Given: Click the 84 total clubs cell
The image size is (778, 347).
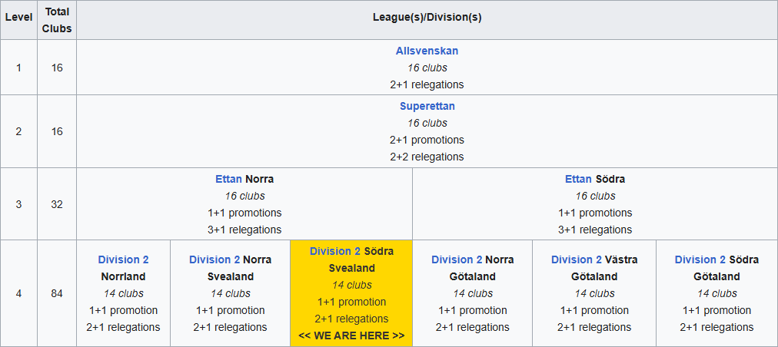Looking at the screenshot, I should [x=57, y=293].
